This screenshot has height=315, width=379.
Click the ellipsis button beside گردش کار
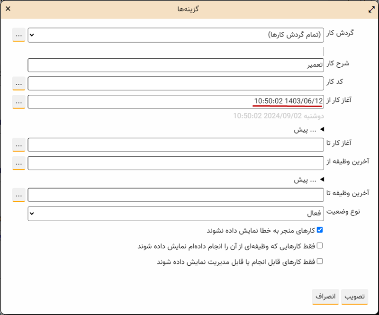(x=18, y=35)
